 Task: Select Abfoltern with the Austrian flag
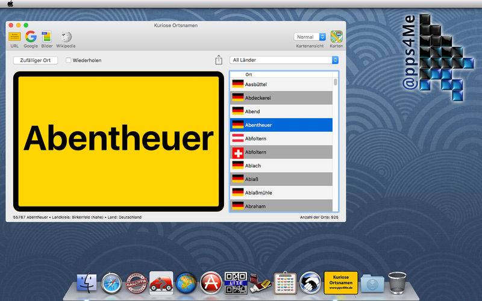tap(281, 138)
